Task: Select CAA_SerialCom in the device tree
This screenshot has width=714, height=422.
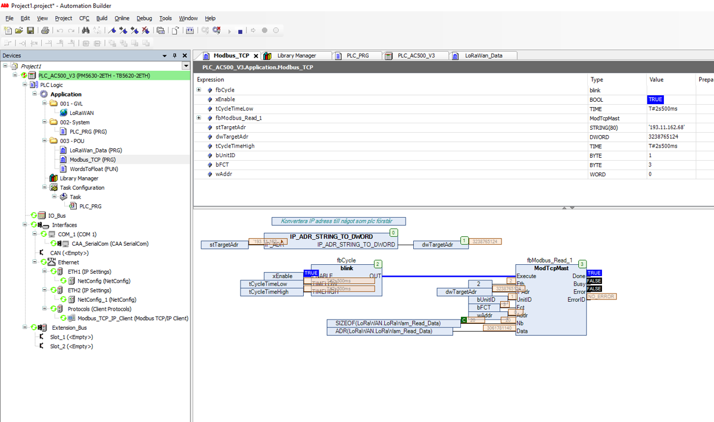Action: [110, 243]
